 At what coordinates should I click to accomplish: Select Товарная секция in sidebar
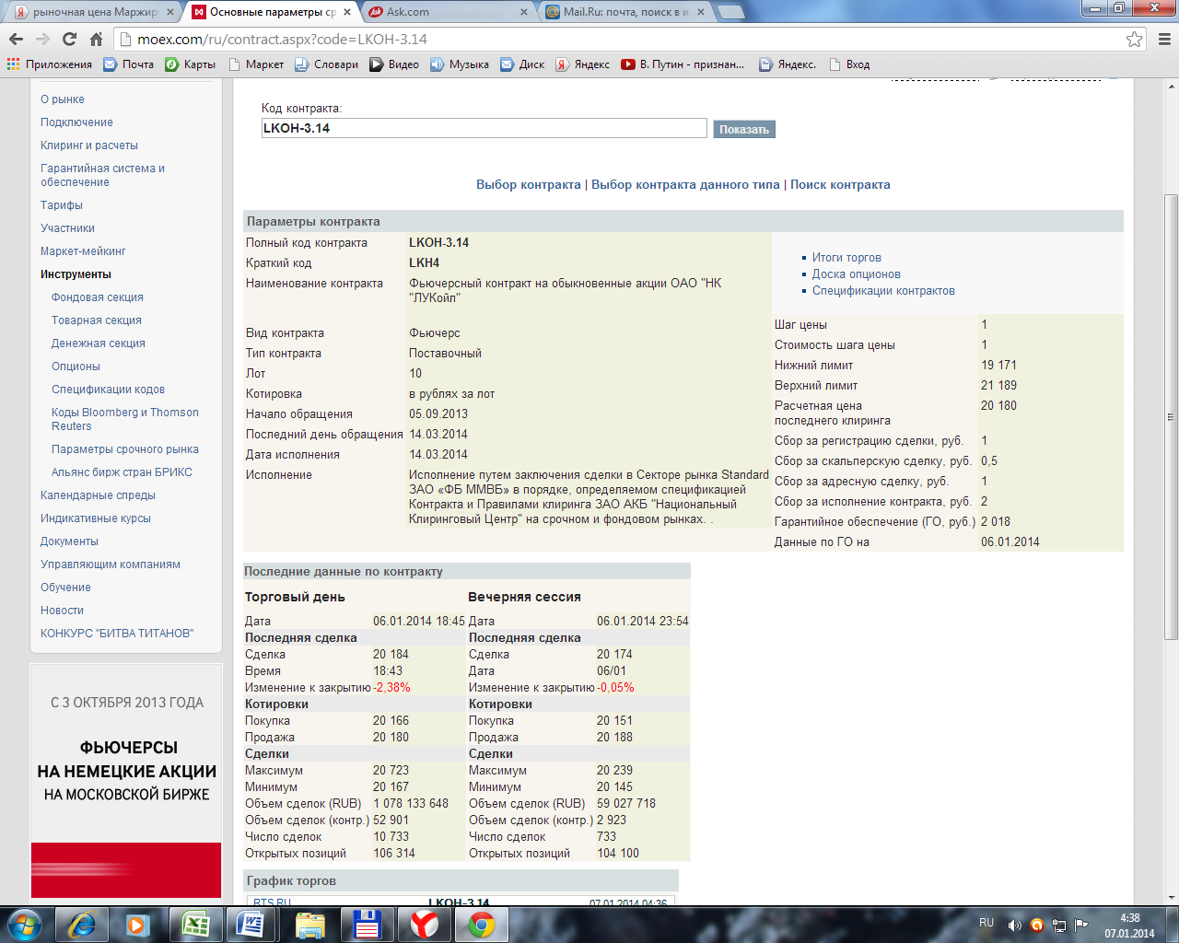coord(97,320)
